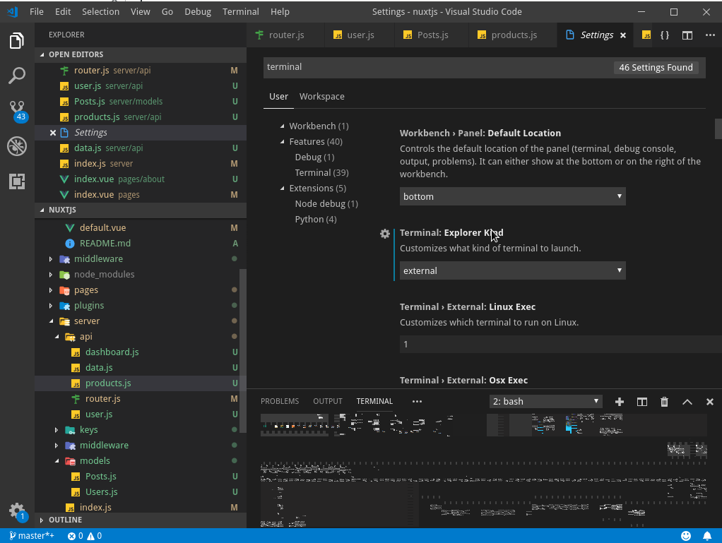Image resolution: width=722 pixels, height=543 pixels.
Task: Switch to the router.js editor tab
Action: pos(285,35)
